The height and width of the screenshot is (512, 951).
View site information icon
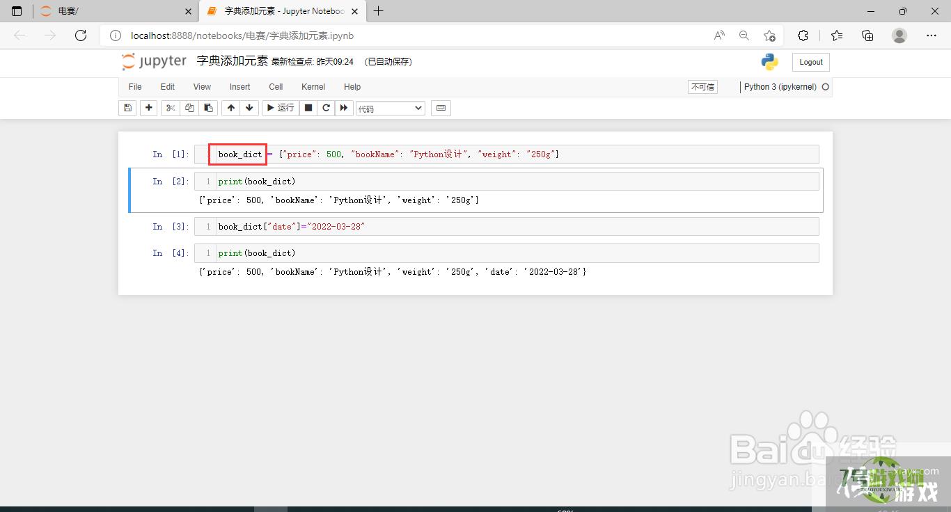coord(116,35)
